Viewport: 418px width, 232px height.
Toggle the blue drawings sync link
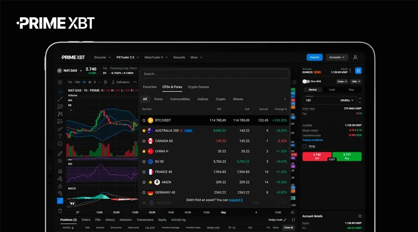coord(60,201)
